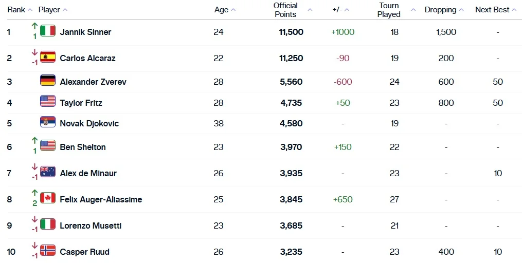Click Alexander Zverev's German flag icon
Image resolution: width=522 pixels, height=263 pixels.
click(47, 81)
